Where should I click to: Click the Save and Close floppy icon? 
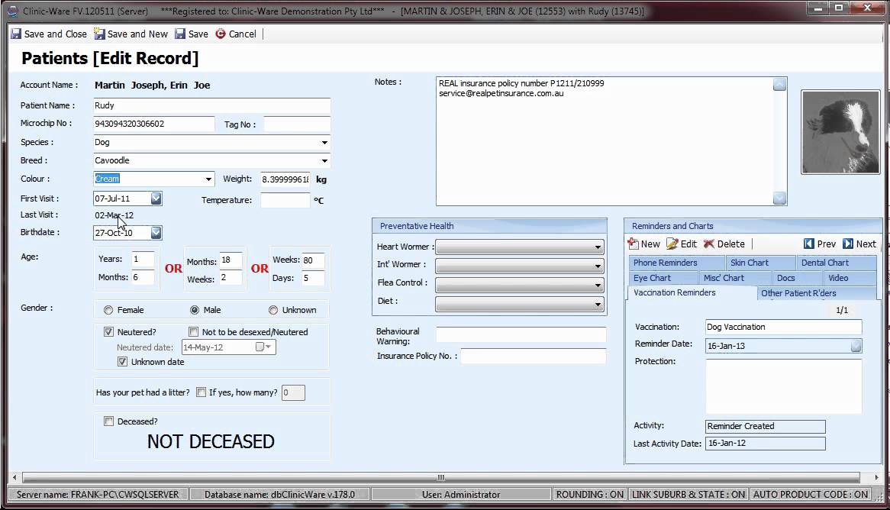coord(16,34)
